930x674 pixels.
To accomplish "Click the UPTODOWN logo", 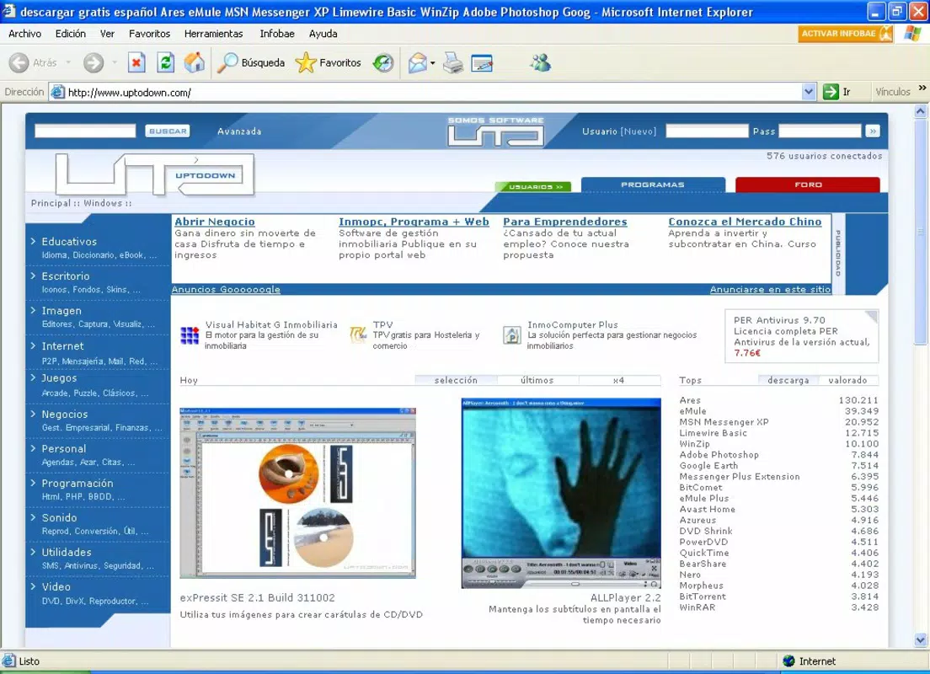I will tap(155, 174).
